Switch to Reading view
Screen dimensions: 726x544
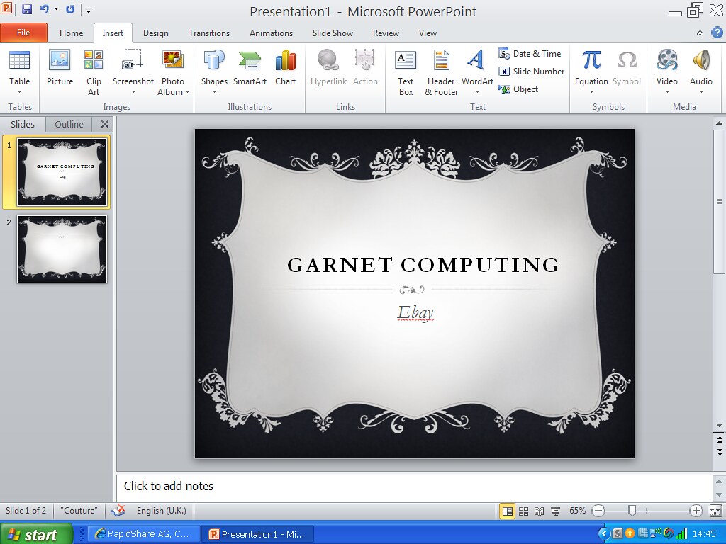click(539, 511)
